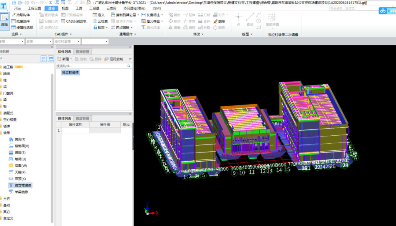The image size is (396, 226).
Task: Open the 图元存盘 dropdown
Action: tap(162, 22)
